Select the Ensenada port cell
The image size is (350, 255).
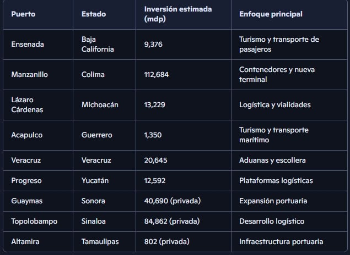point(28,44)
